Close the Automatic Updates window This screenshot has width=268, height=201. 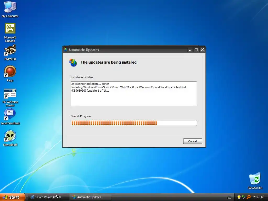[x=202, y=50]
